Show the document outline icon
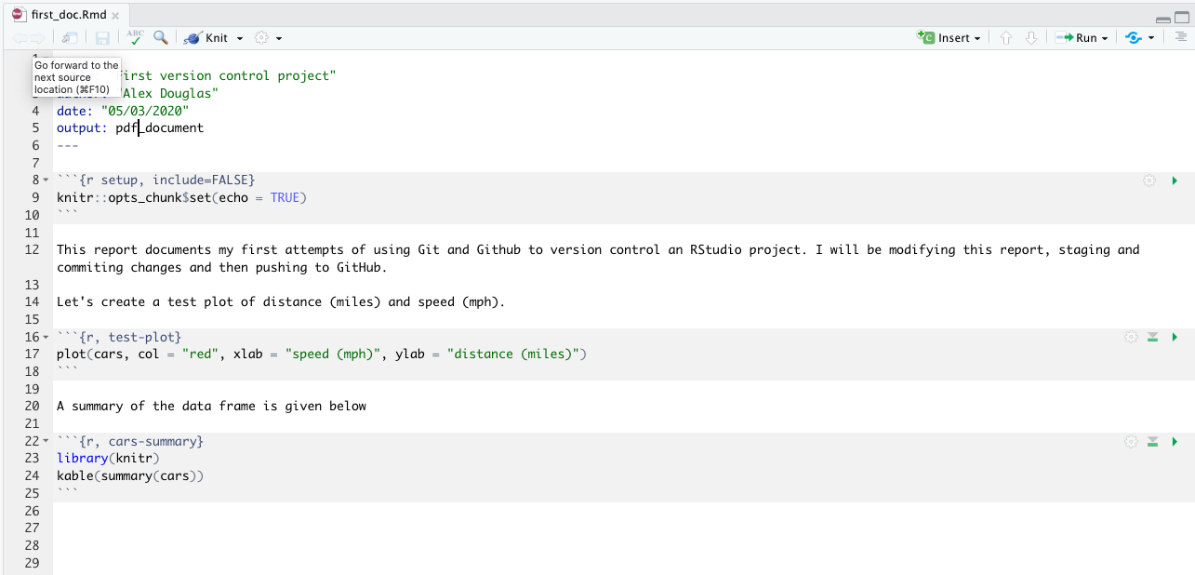 click(1180, 38)
